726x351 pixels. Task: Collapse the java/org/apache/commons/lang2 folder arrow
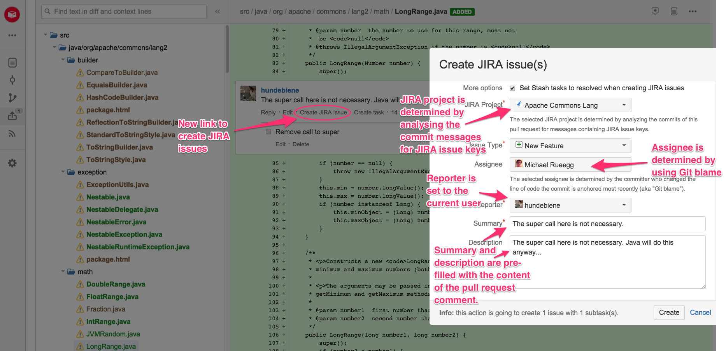(54, 47)
